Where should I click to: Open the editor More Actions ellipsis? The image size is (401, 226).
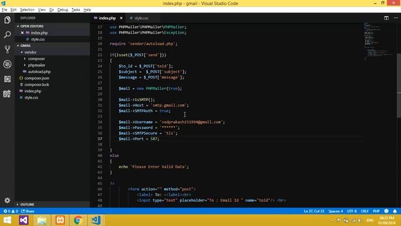395,18
